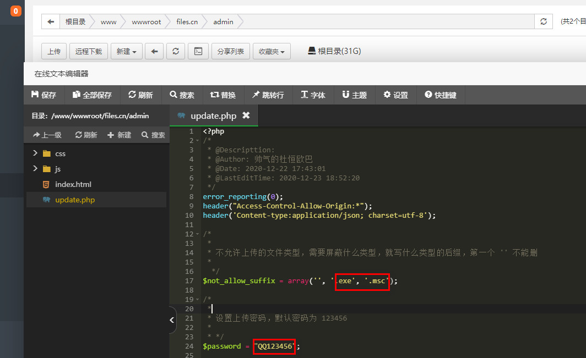
Task: Click the orange 0 notification badge
Action: tap(15, 11)
